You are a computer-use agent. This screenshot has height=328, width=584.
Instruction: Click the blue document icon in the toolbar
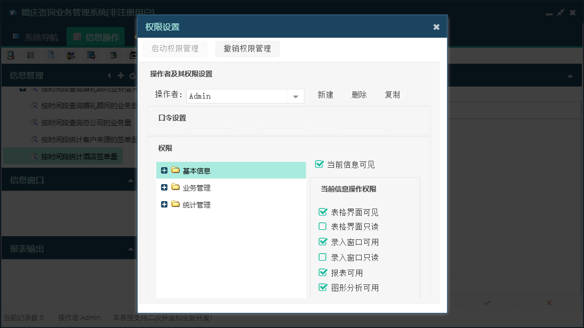pyautogui.click(x=51, y=55)
